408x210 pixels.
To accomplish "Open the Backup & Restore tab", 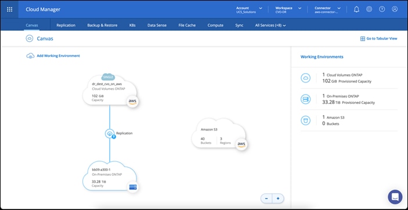I will click(102, 26).
